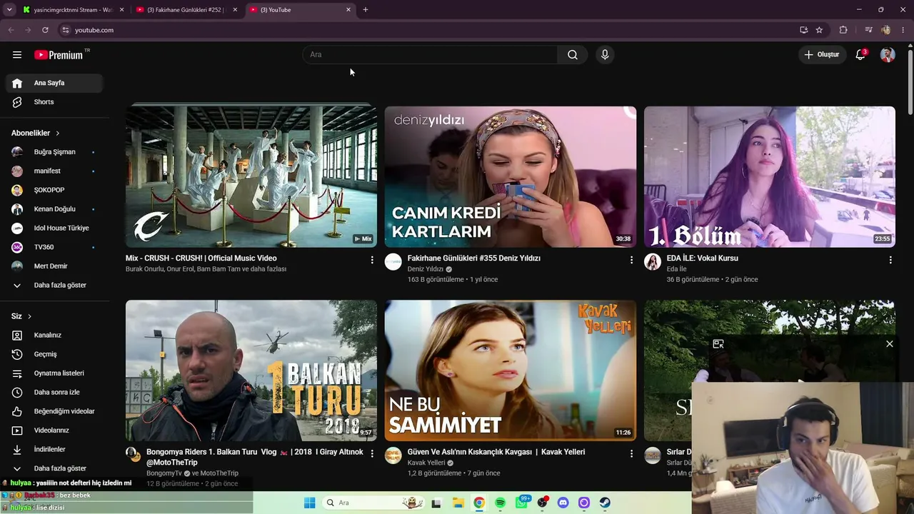Open Spotify from the taskbar
Screen dimensions: 914x514
[500, 503]
